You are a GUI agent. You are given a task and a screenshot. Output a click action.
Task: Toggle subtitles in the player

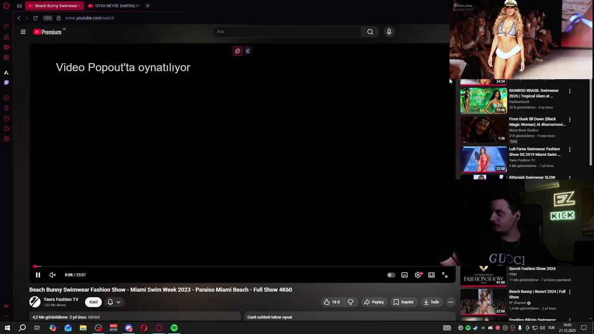(x=405, y=275)
